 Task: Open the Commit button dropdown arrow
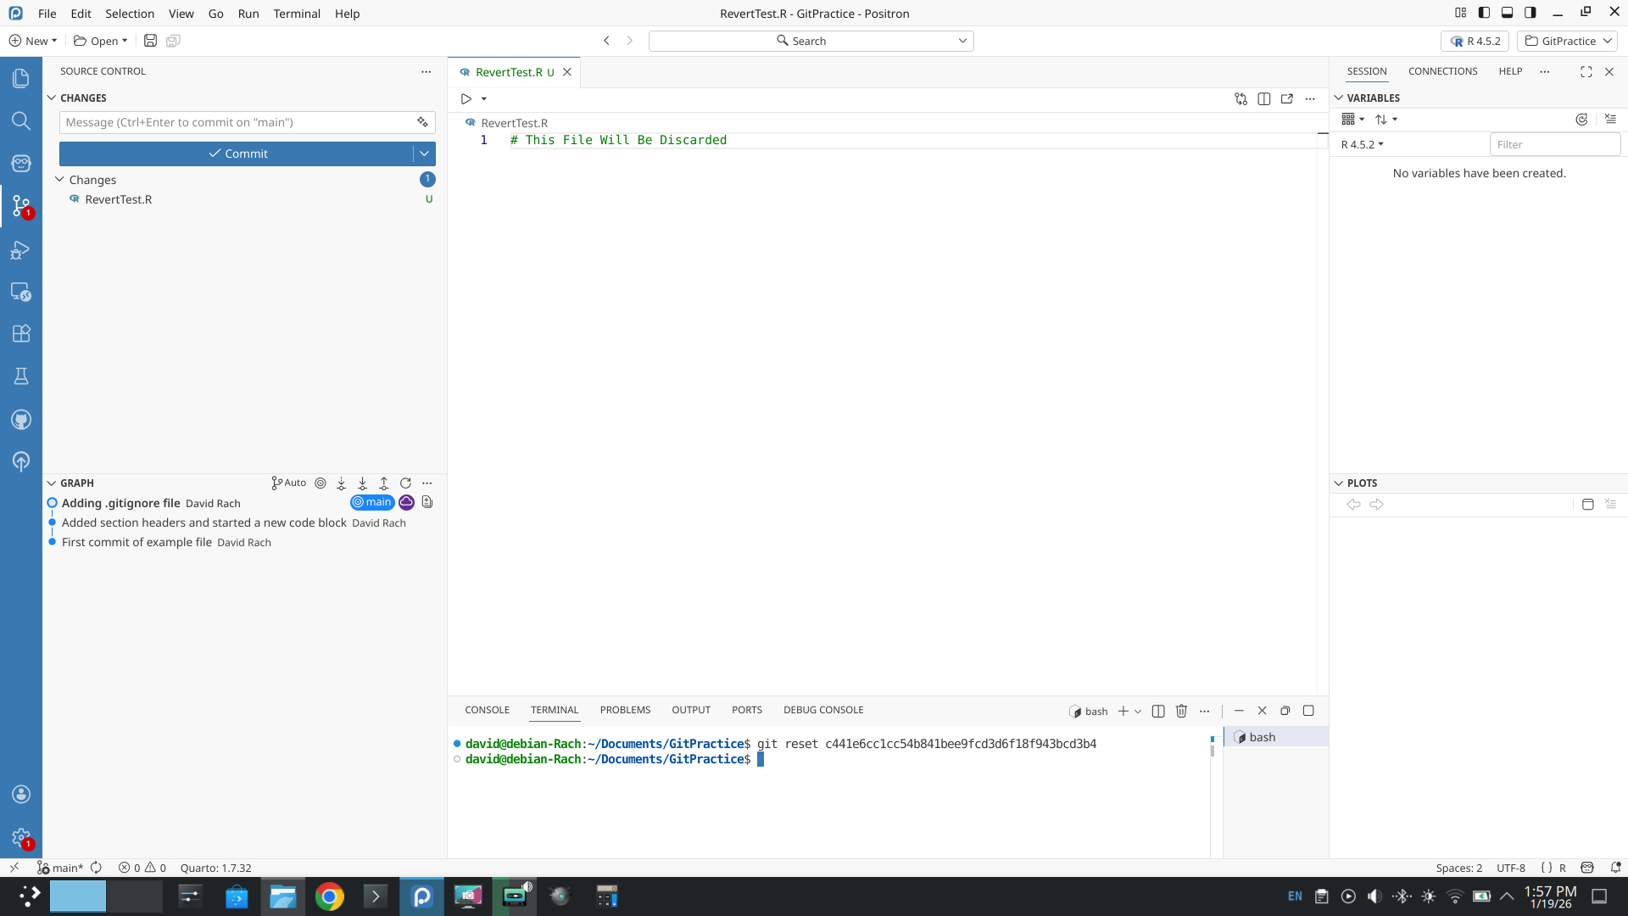pyautogui.click(x=424, y=154)
